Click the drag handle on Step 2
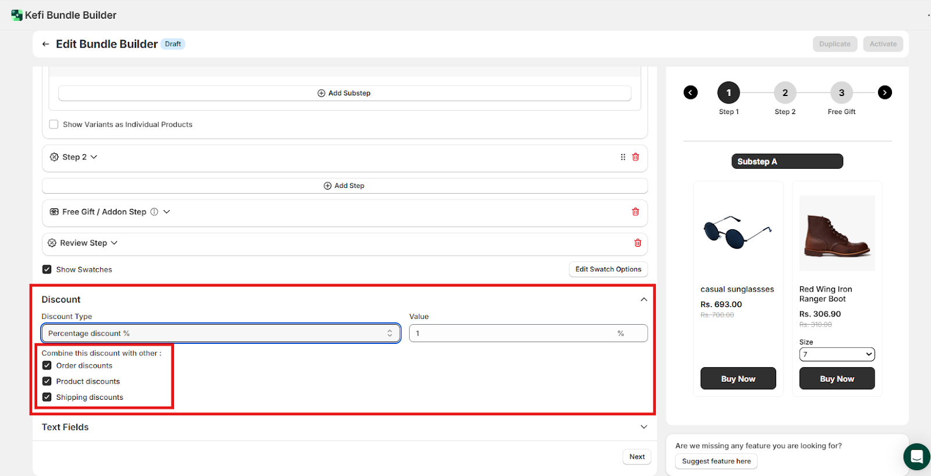Screen dimensions: 931x476 623,157
